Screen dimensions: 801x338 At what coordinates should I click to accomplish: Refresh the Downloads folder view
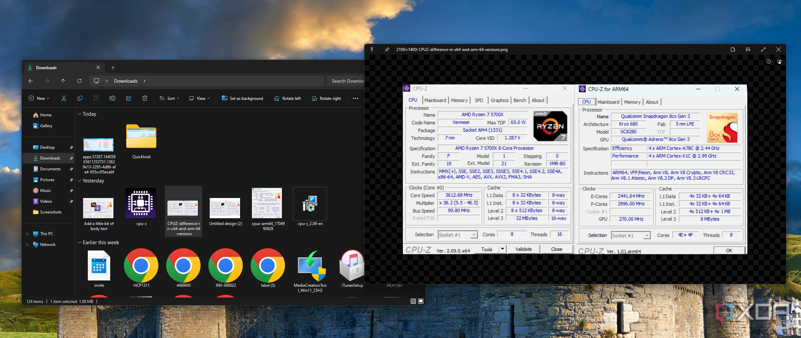79,81
